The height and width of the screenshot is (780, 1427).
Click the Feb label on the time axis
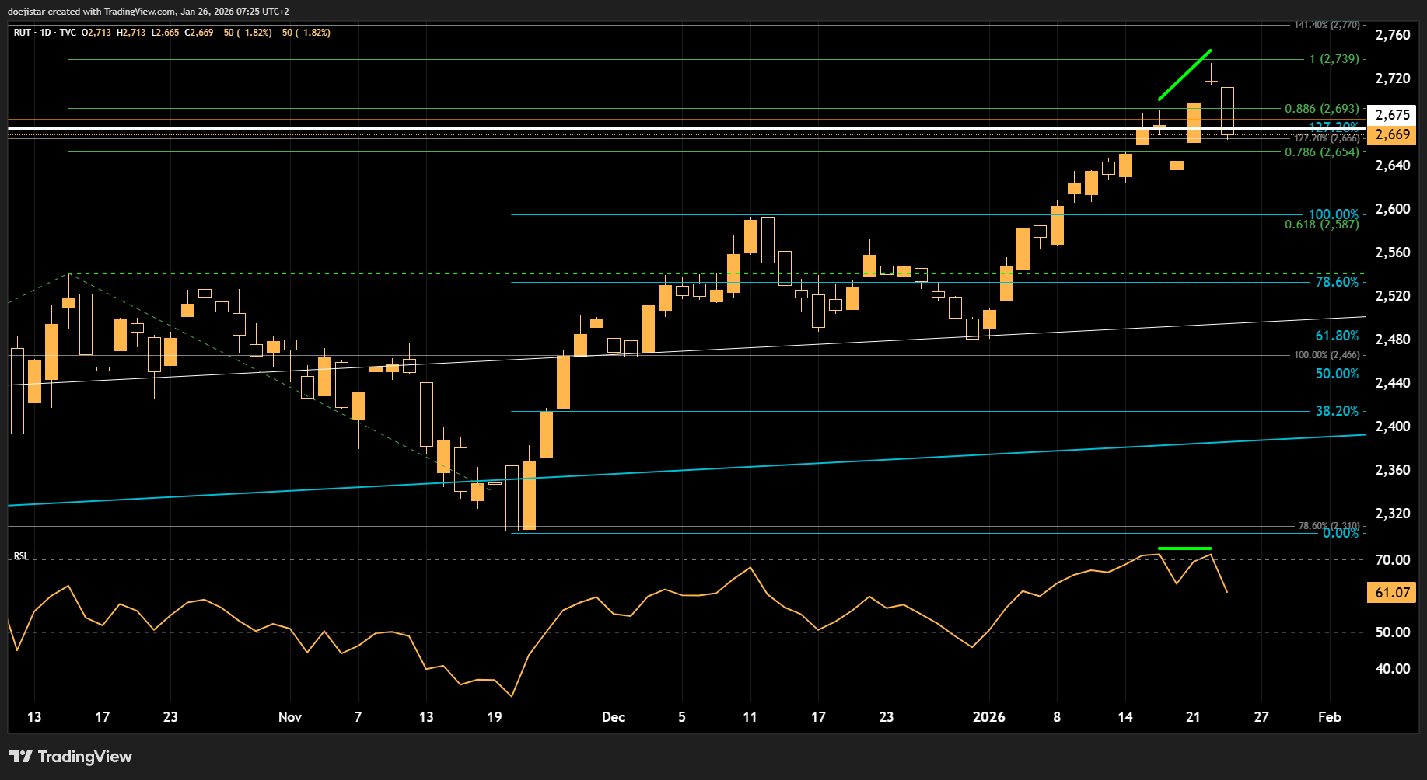1329,717
